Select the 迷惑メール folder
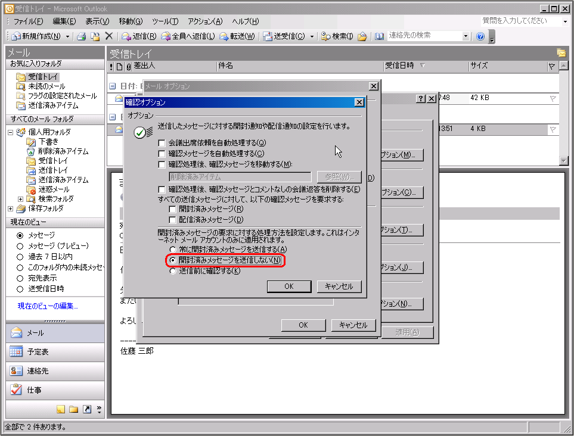Viewport: 574px width, 436px height. tap(48, 189)
